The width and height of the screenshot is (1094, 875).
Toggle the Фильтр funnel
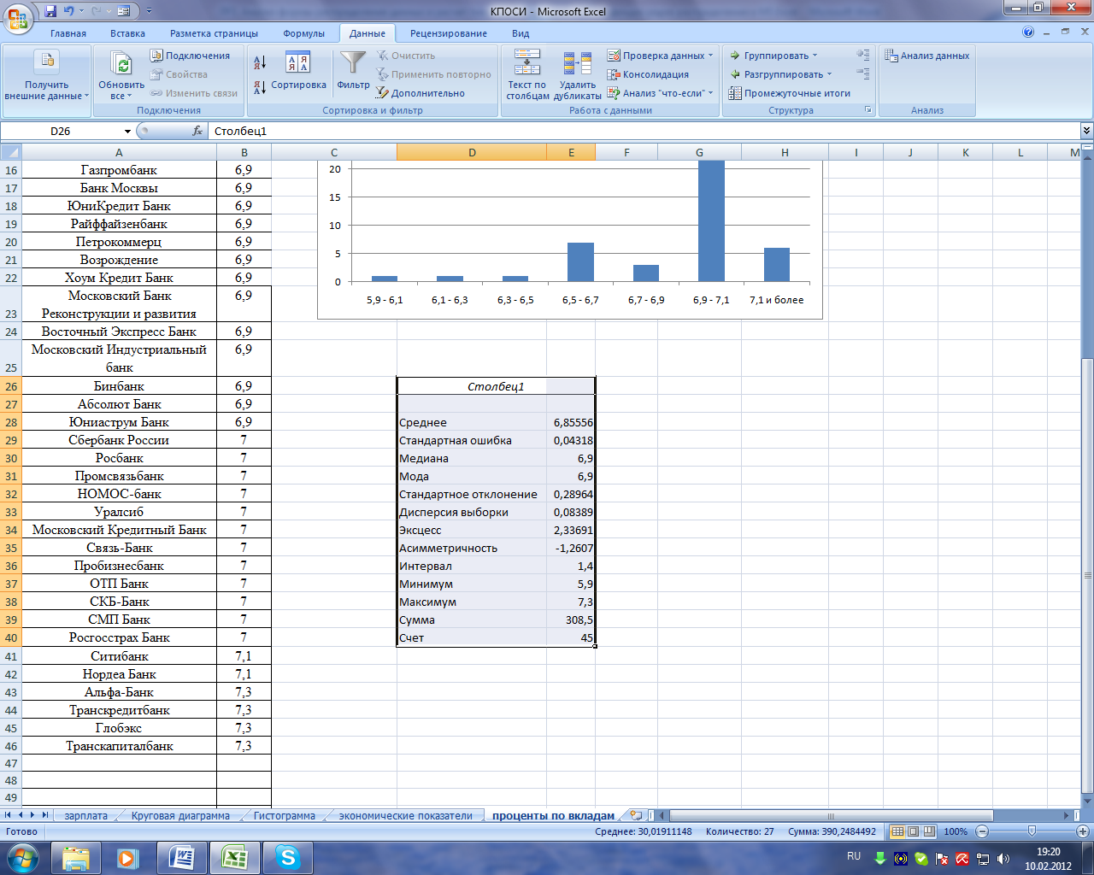(353, 70)
